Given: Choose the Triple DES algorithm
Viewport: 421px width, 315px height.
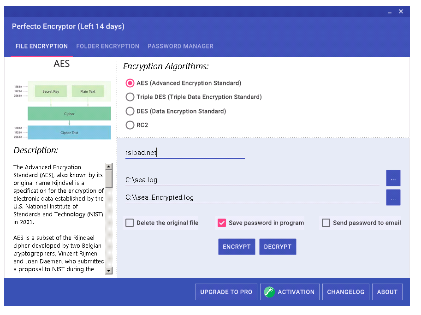Looking at the screenshot, I should coord(130,97).
